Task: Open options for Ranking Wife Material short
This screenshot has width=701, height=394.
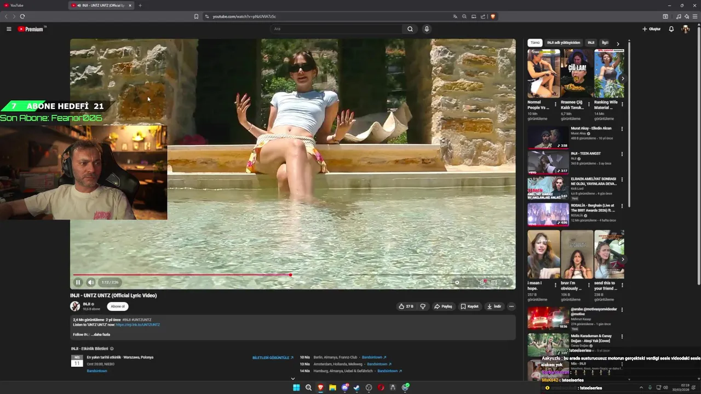Action: (x=622, y=104)
